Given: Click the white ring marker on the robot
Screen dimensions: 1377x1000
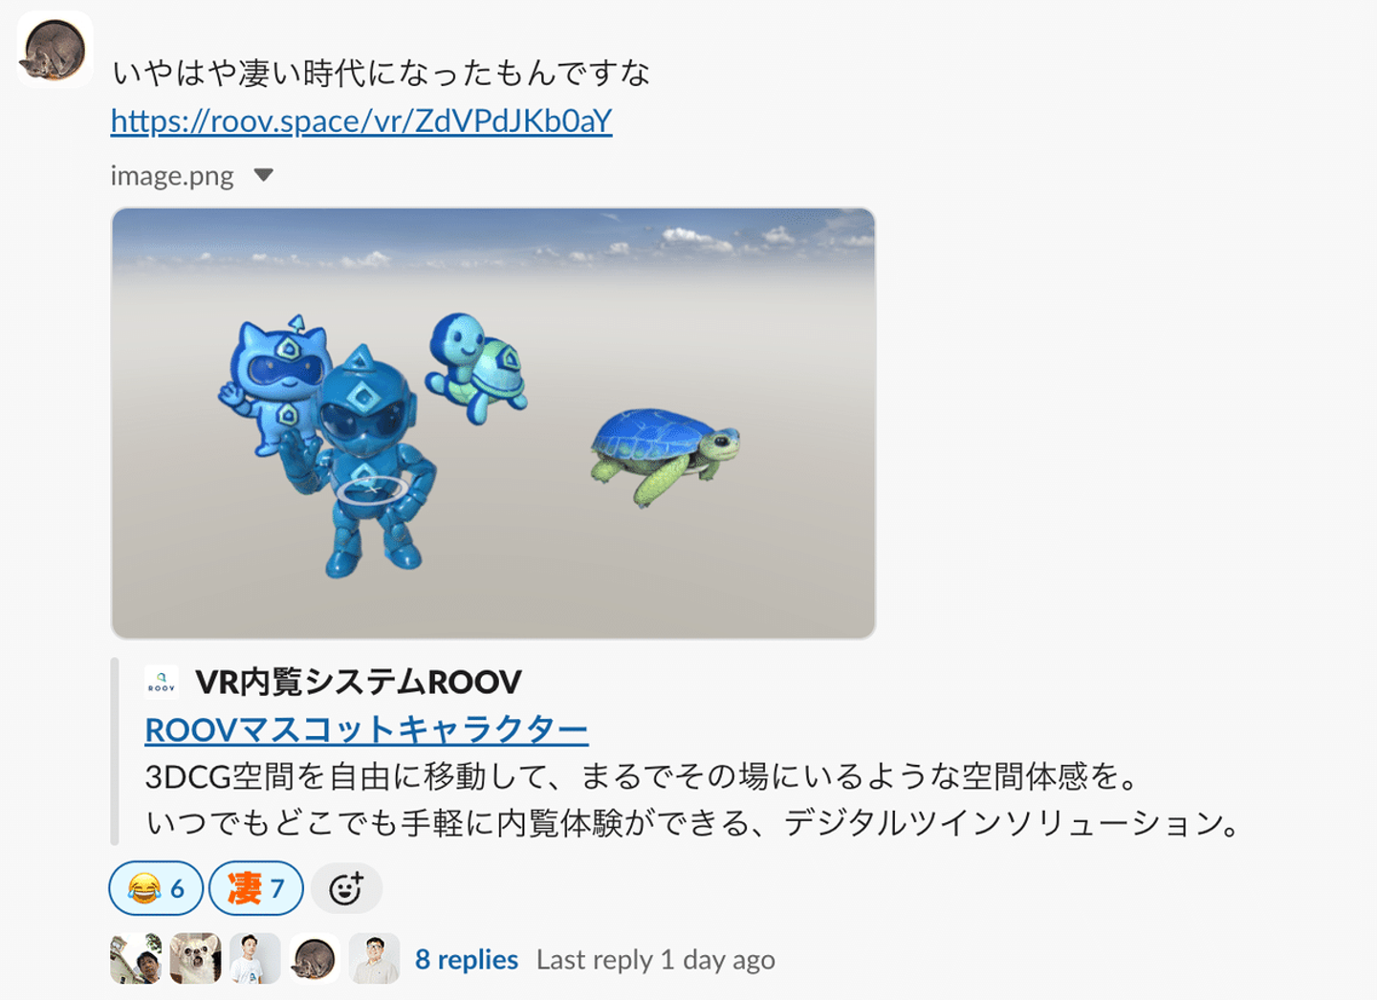Looking at the screenshot, I should [372, 489].
